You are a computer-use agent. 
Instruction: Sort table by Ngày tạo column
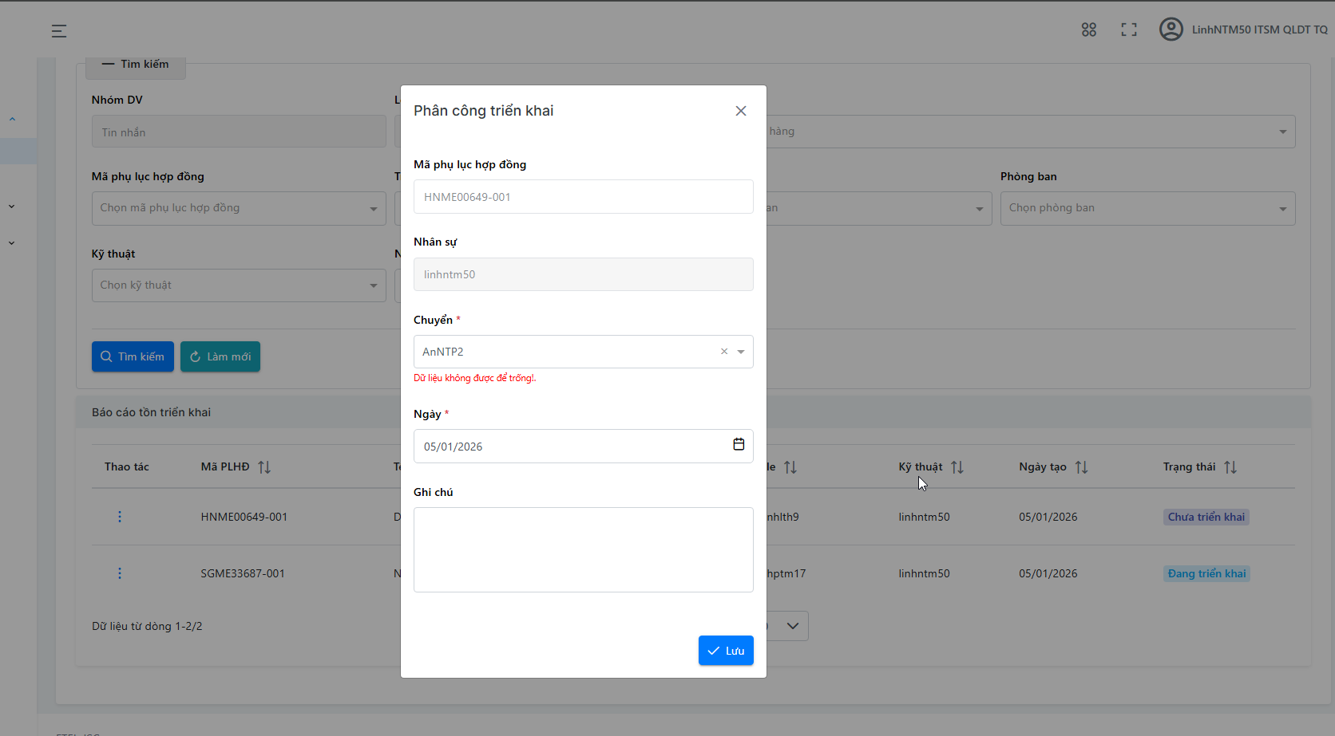tap(1081, 467)
